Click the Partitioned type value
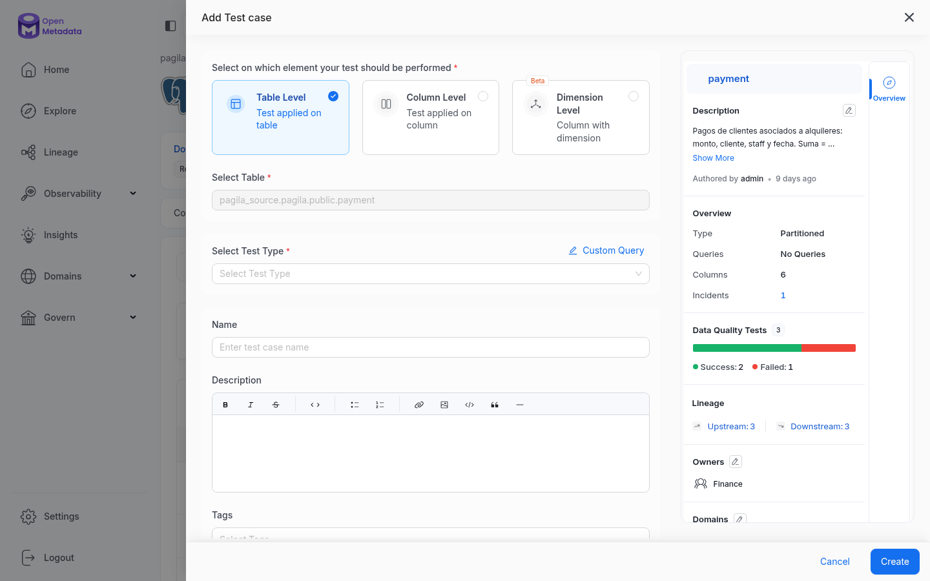Screen dimensions: 930x581 [x=802, y=234]
